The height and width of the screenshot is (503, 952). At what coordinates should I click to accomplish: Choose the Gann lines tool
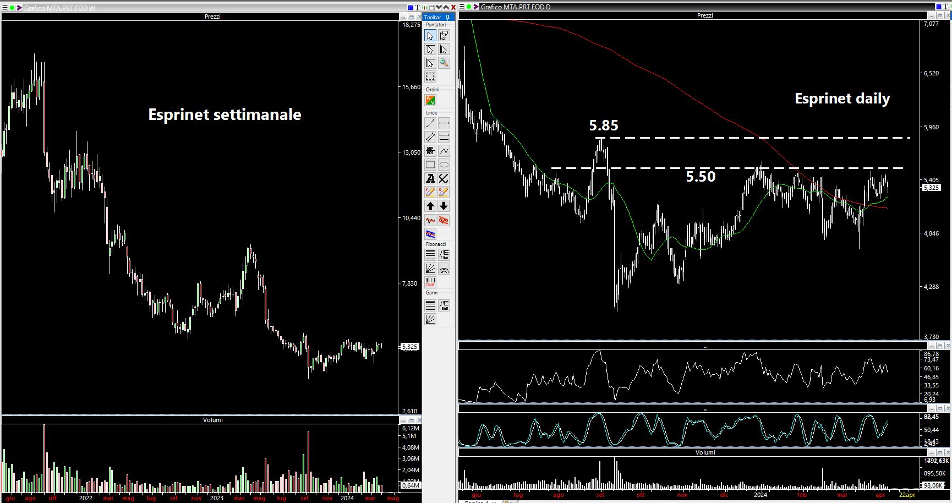(x=430, y=305)
